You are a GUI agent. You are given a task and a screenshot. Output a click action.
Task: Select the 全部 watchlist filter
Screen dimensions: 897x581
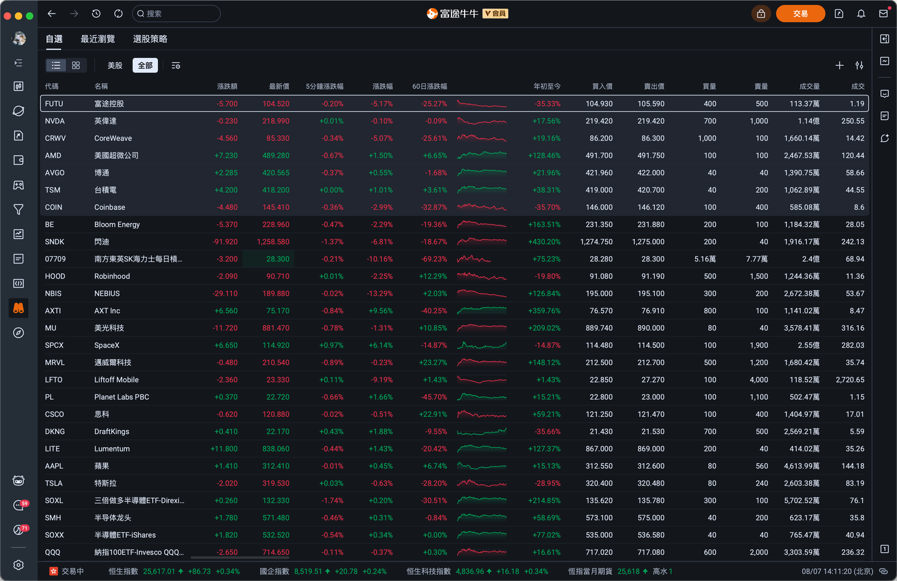(x=145, y=65)
